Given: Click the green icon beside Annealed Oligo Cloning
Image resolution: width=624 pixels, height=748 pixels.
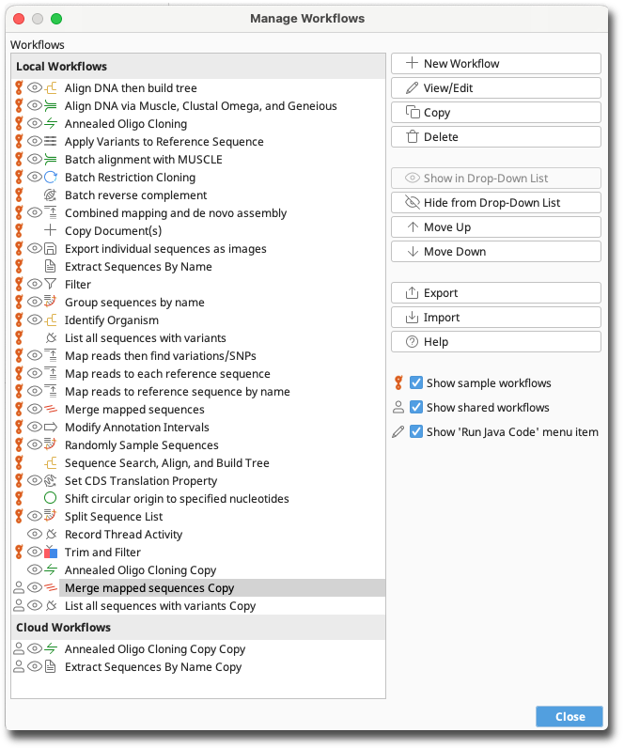Looking at the screenshot, I should click(51, 123).
